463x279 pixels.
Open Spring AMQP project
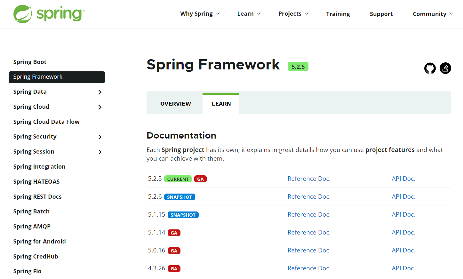32,227
